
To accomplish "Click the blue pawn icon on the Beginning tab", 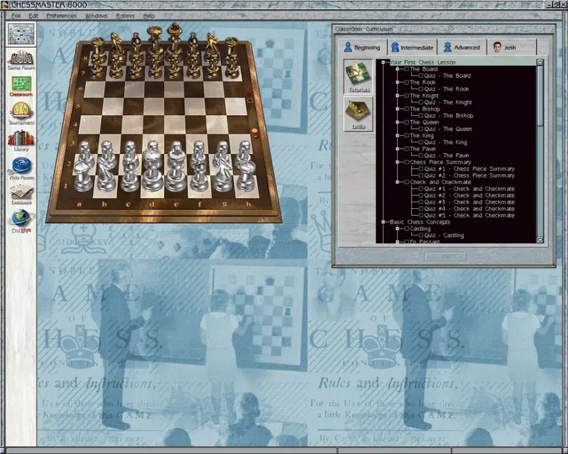I will [x=348, y=47].
